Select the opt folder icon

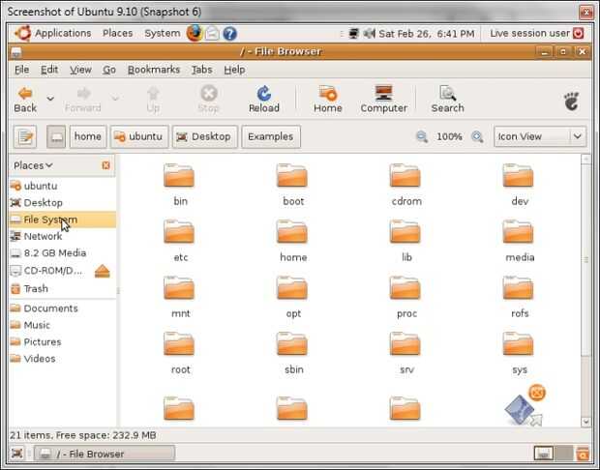point(292,288)
